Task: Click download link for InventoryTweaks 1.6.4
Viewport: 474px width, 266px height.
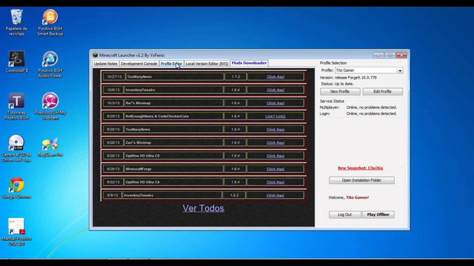Action: coord(276,90)
